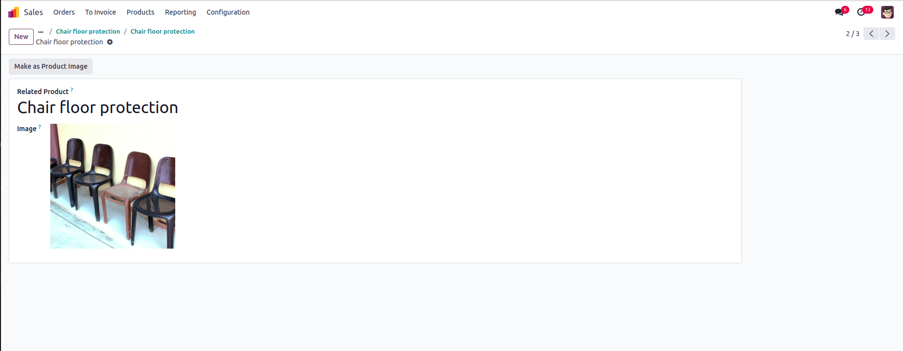
Task: Open the Configuration menu
Action: point(228,12)
